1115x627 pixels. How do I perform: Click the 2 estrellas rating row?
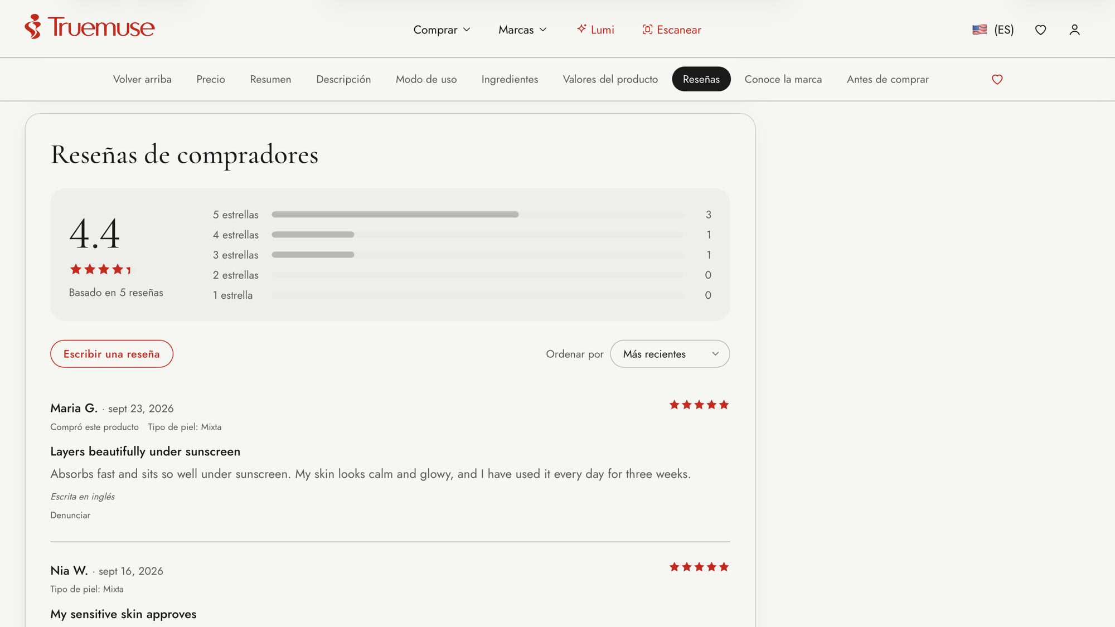pos(462,275)
